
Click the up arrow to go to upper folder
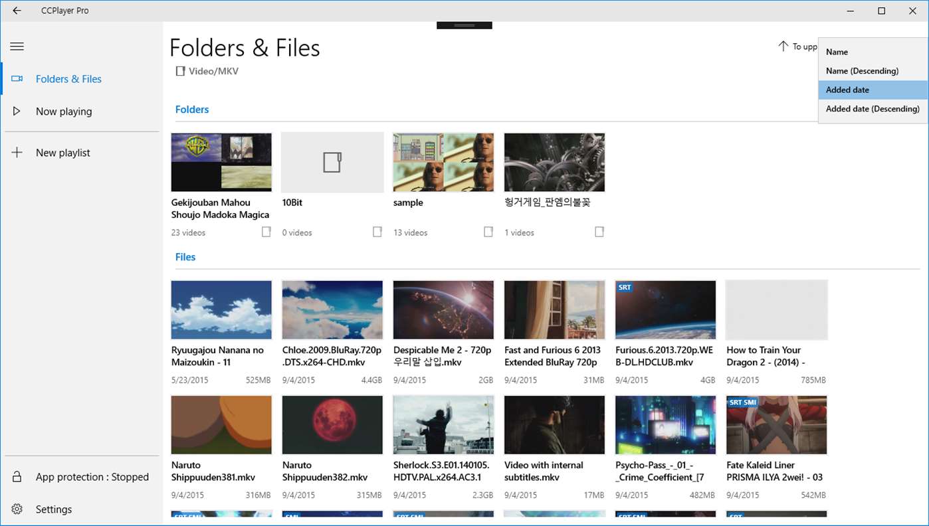(x=783, y=46)
